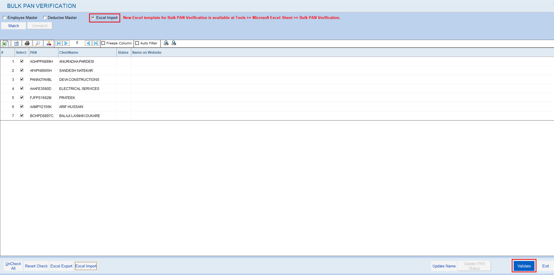This screenshot has height=275, width=554.
Task: Click the Excel Import button at bottom
Action: pyautogui.click(x=86, y=266)
